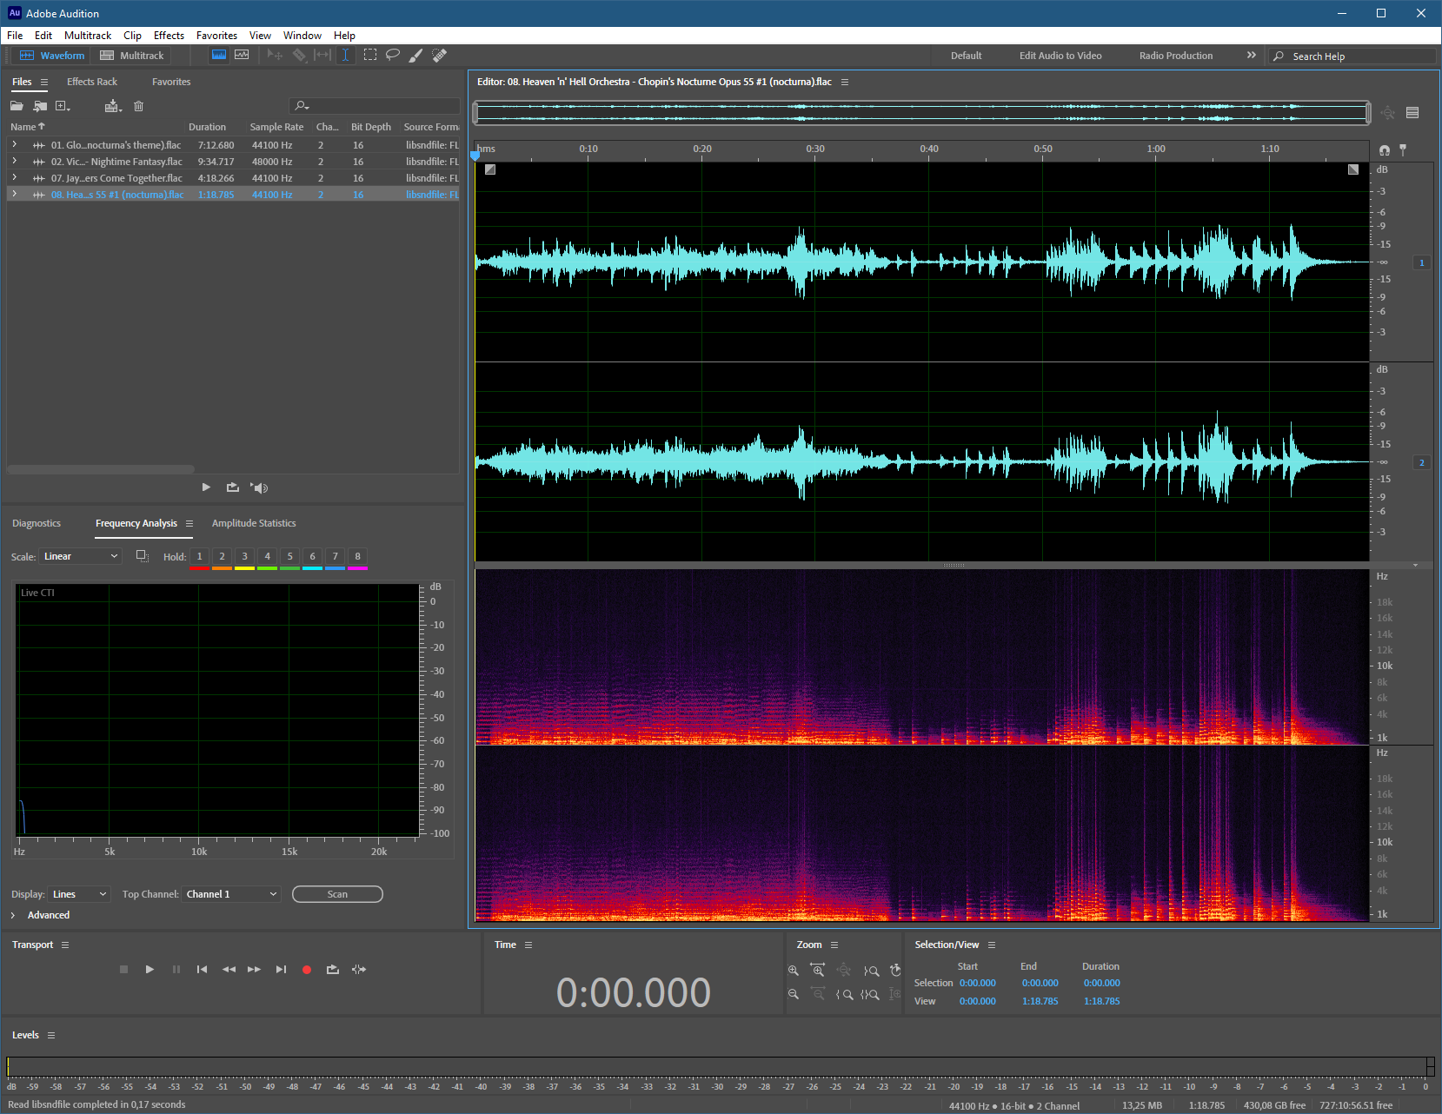Select the Paintbrush Selection tool

pos(416,55)
